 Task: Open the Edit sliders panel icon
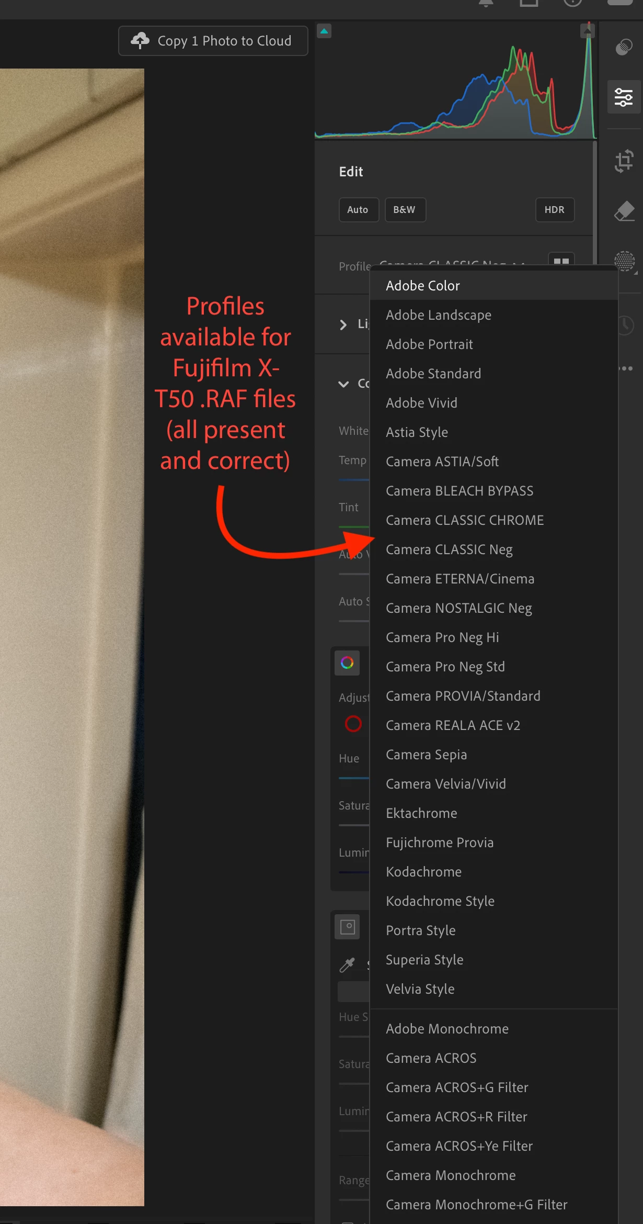624,97
